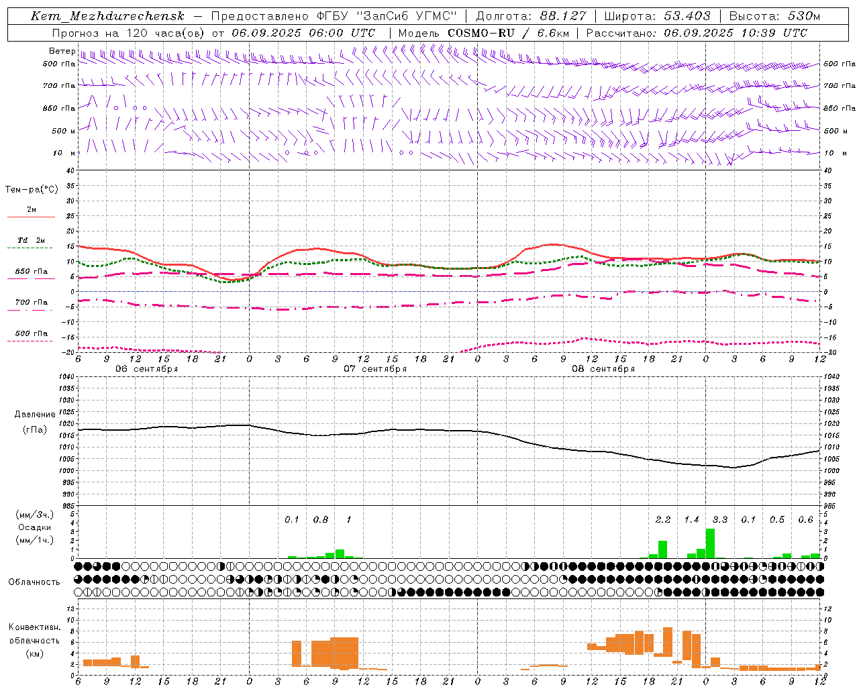Image resolution: width=859 pixels, height=687 pixels.
Task: Click the ФГБУ "ЗапСиб УГМС" provider text
Action: tap(387, 16)
